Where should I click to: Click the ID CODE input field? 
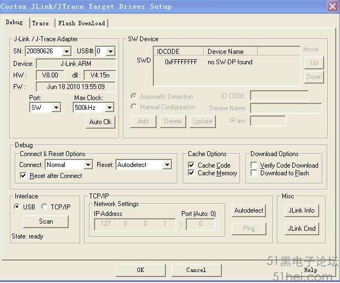[x=280, y=96]
